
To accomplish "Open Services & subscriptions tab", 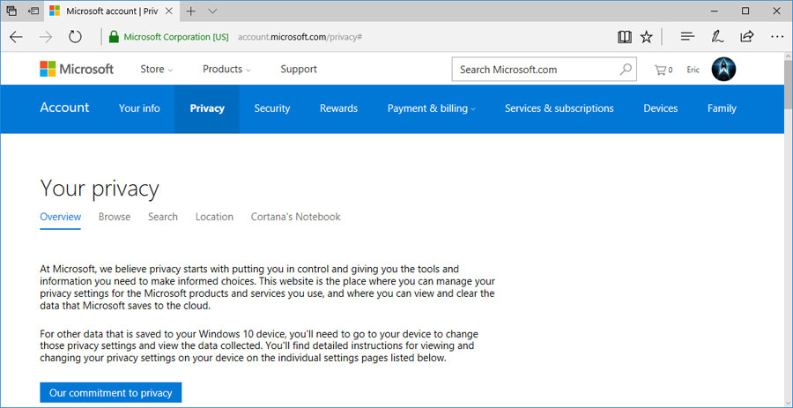I will [x=560, y=108].
